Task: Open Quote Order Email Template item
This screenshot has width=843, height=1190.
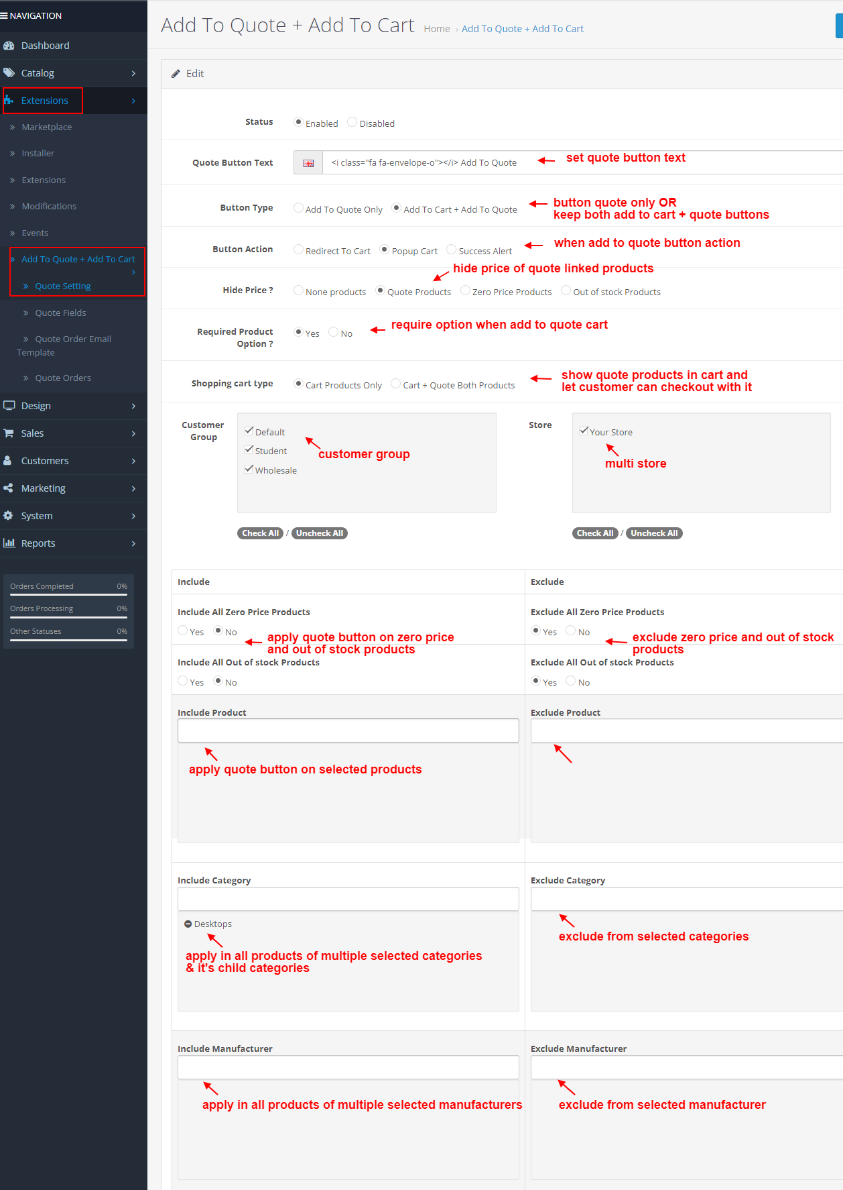Action: click(64, 346)
